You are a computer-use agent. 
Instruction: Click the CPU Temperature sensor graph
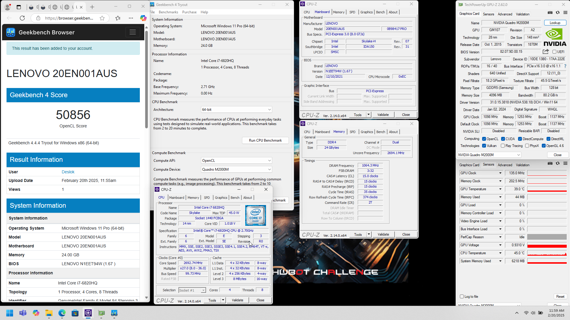(547, 253)
